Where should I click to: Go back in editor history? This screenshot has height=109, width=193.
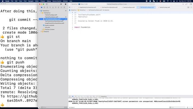(72, 7)
